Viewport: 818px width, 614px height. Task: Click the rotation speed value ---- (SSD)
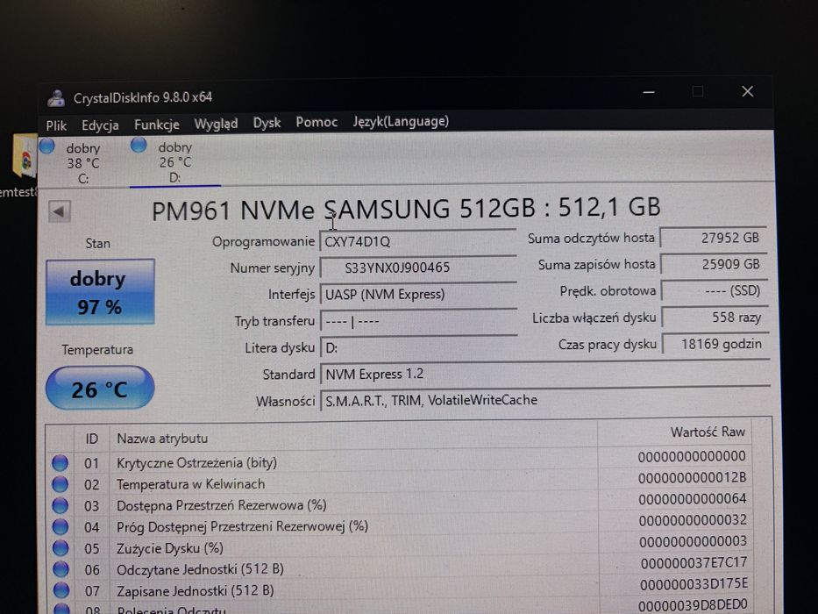pos(715,290)
